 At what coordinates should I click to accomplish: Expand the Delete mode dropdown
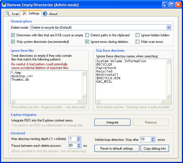[168, 28]
